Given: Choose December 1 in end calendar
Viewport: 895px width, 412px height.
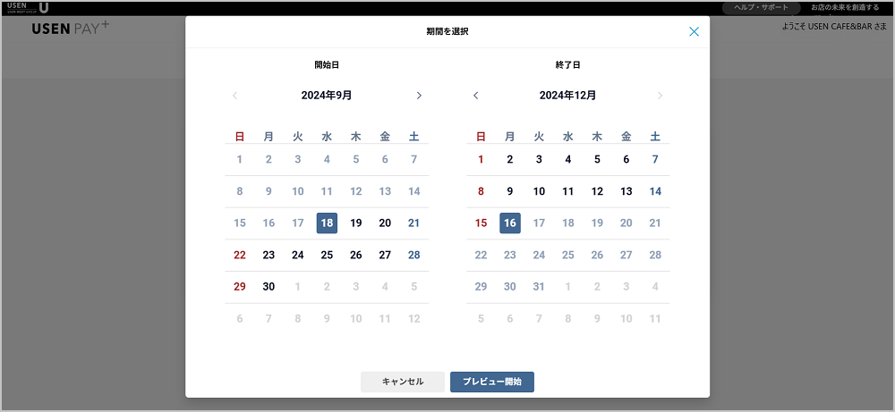Looking at the screenshot, I should [x=481, y=160].
